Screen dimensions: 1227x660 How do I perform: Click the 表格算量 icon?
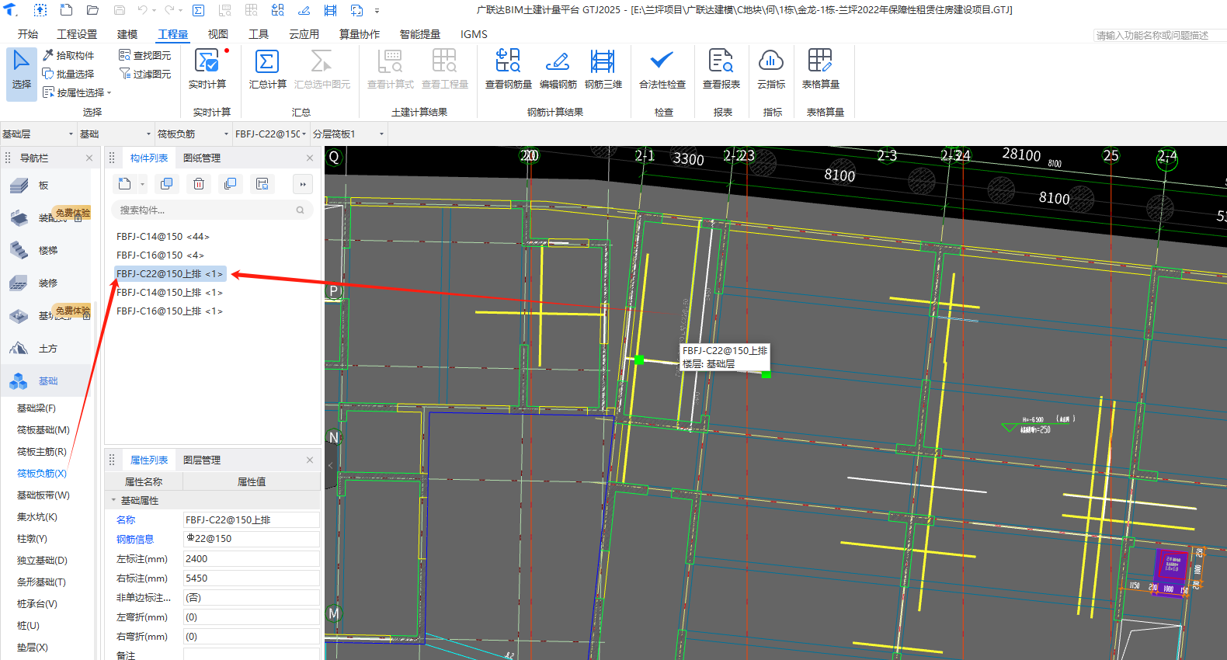[820, 62]
